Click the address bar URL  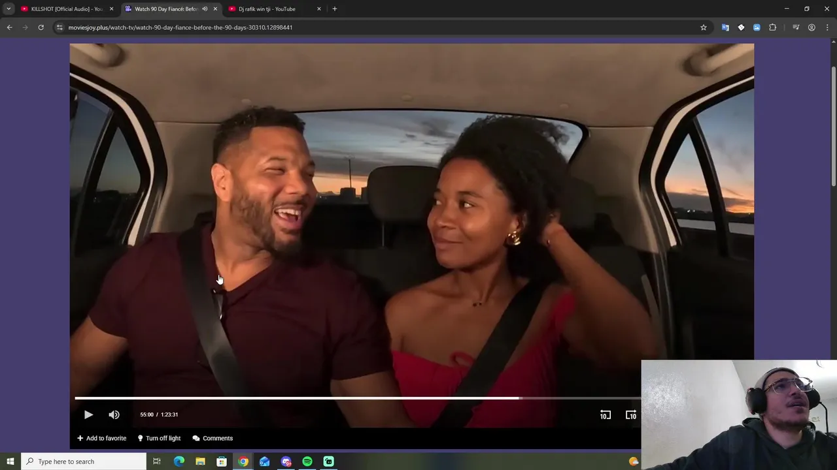click(180, 27)
